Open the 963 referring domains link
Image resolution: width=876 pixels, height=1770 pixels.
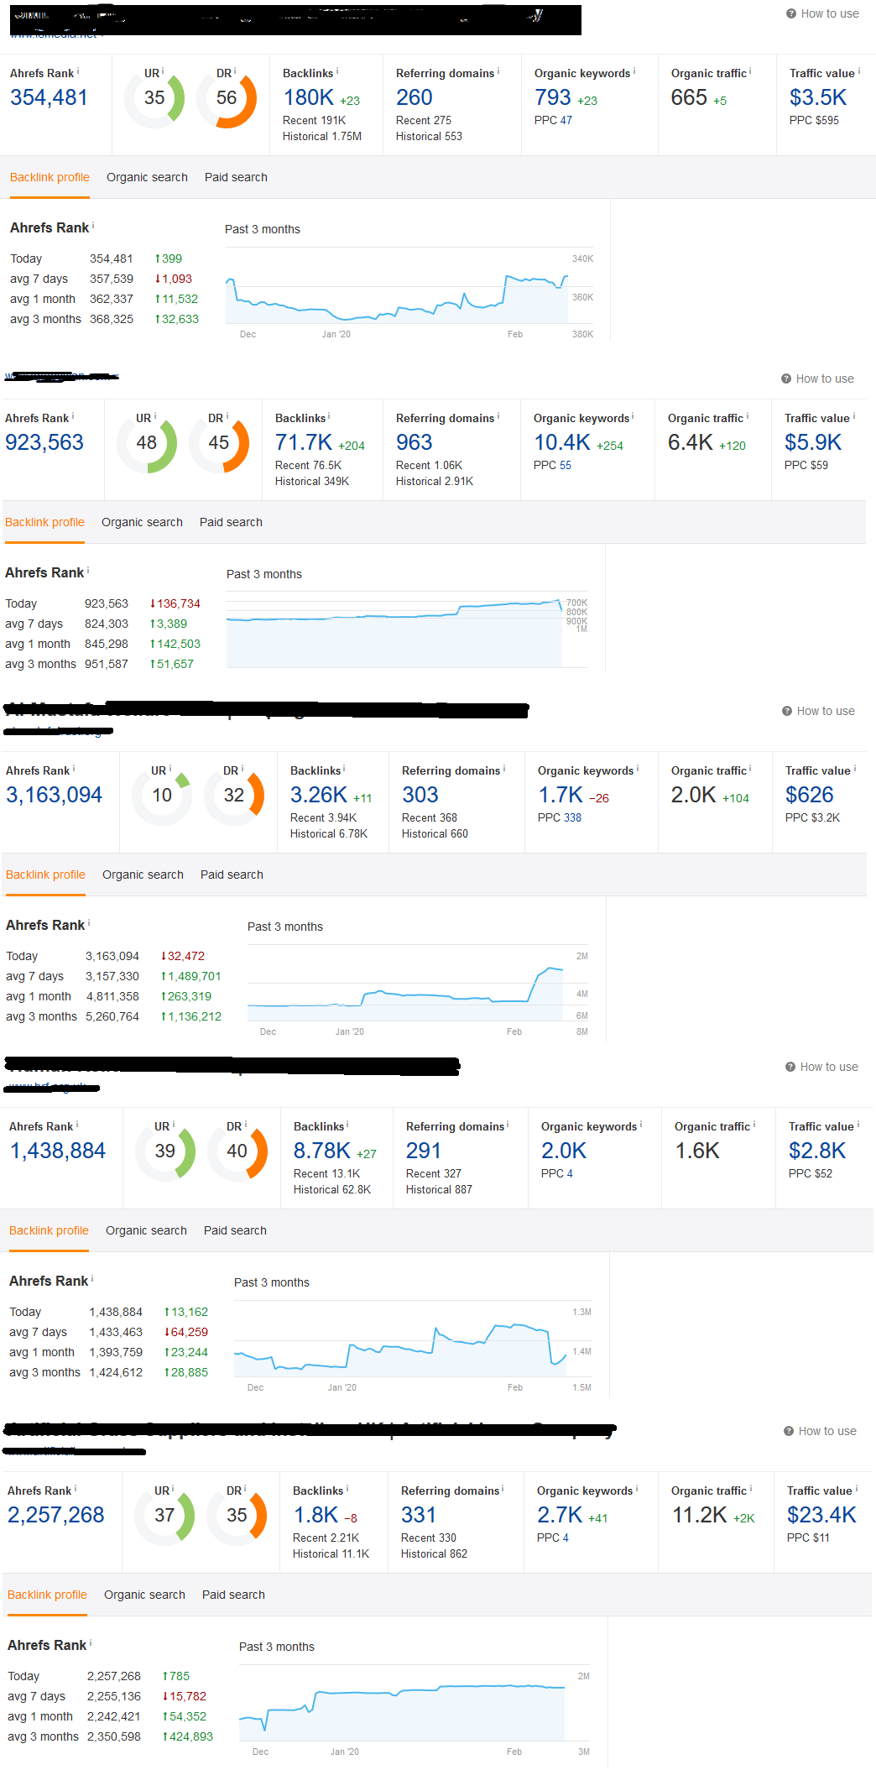point(415,442)
